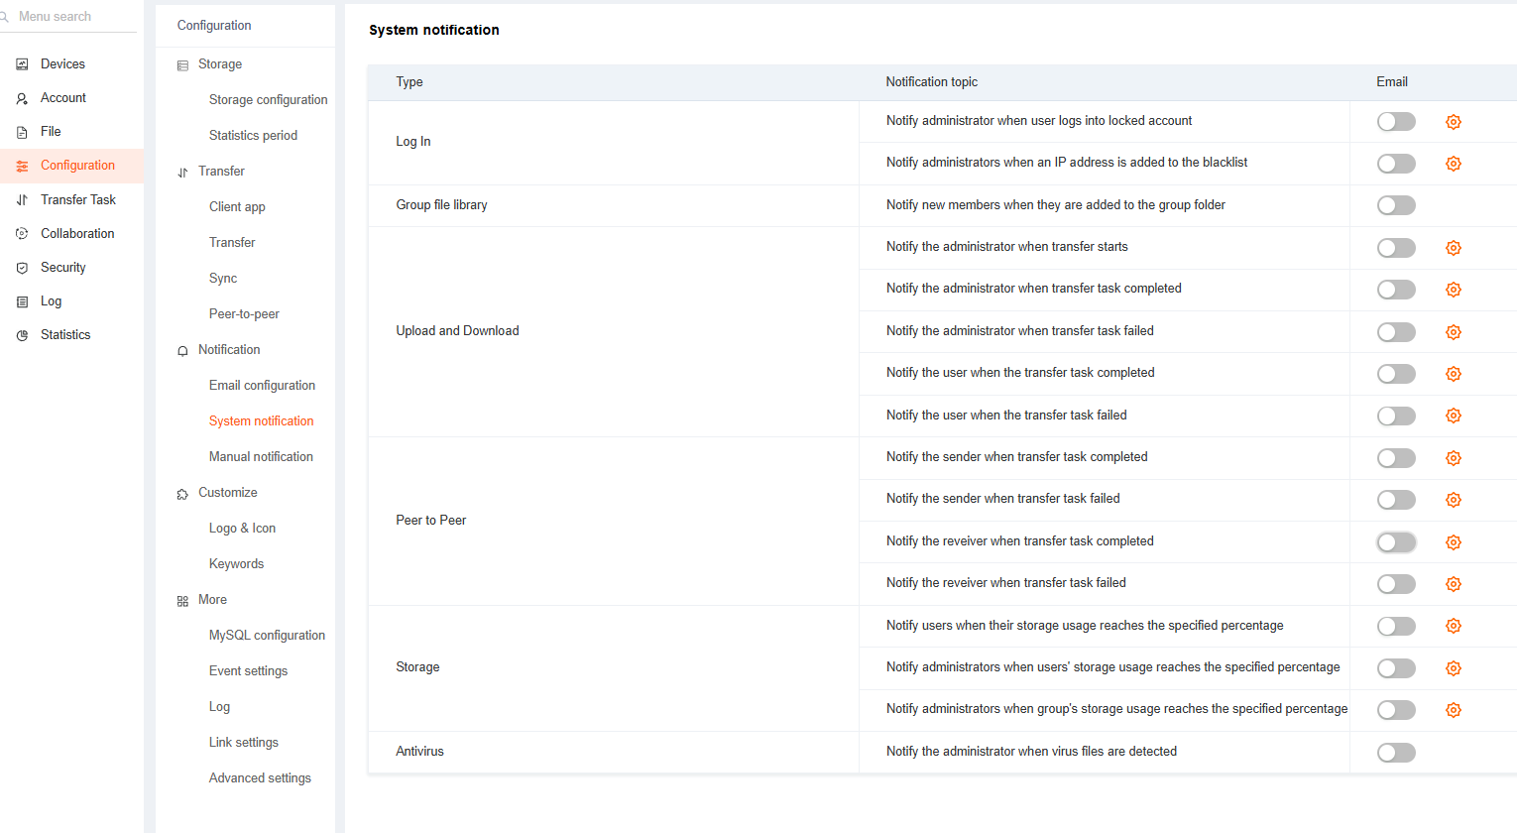Open gear settings for transfer starts notification

click(1453, 248)
